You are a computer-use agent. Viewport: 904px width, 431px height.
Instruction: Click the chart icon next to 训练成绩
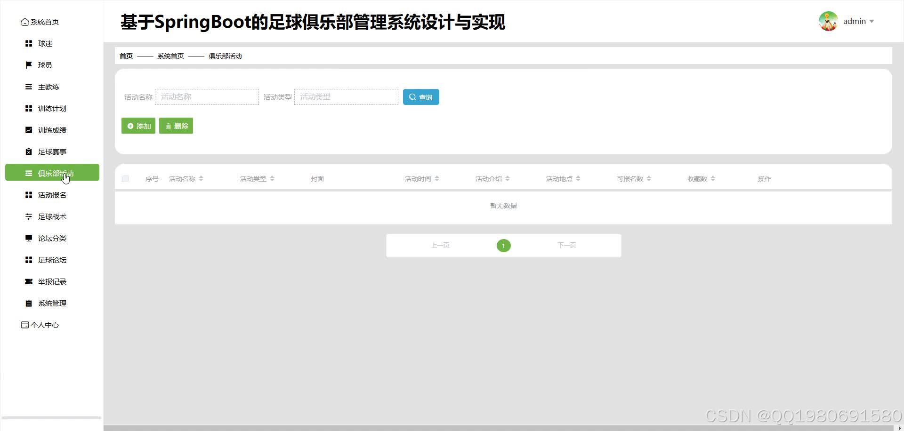[x=29, y=130]
